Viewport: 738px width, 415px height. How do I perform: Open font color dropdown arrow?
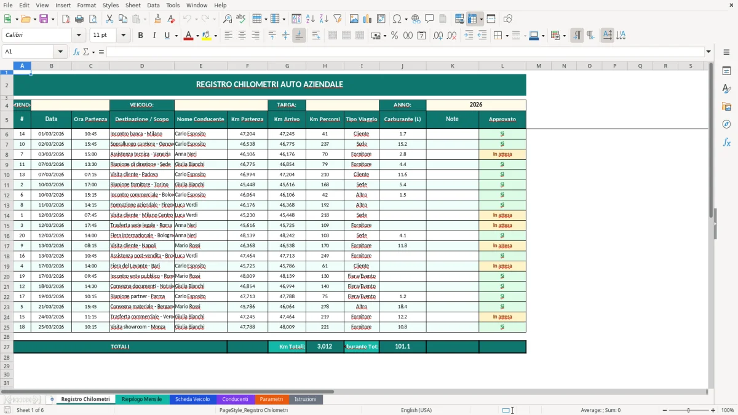click(x=197, y=36)
